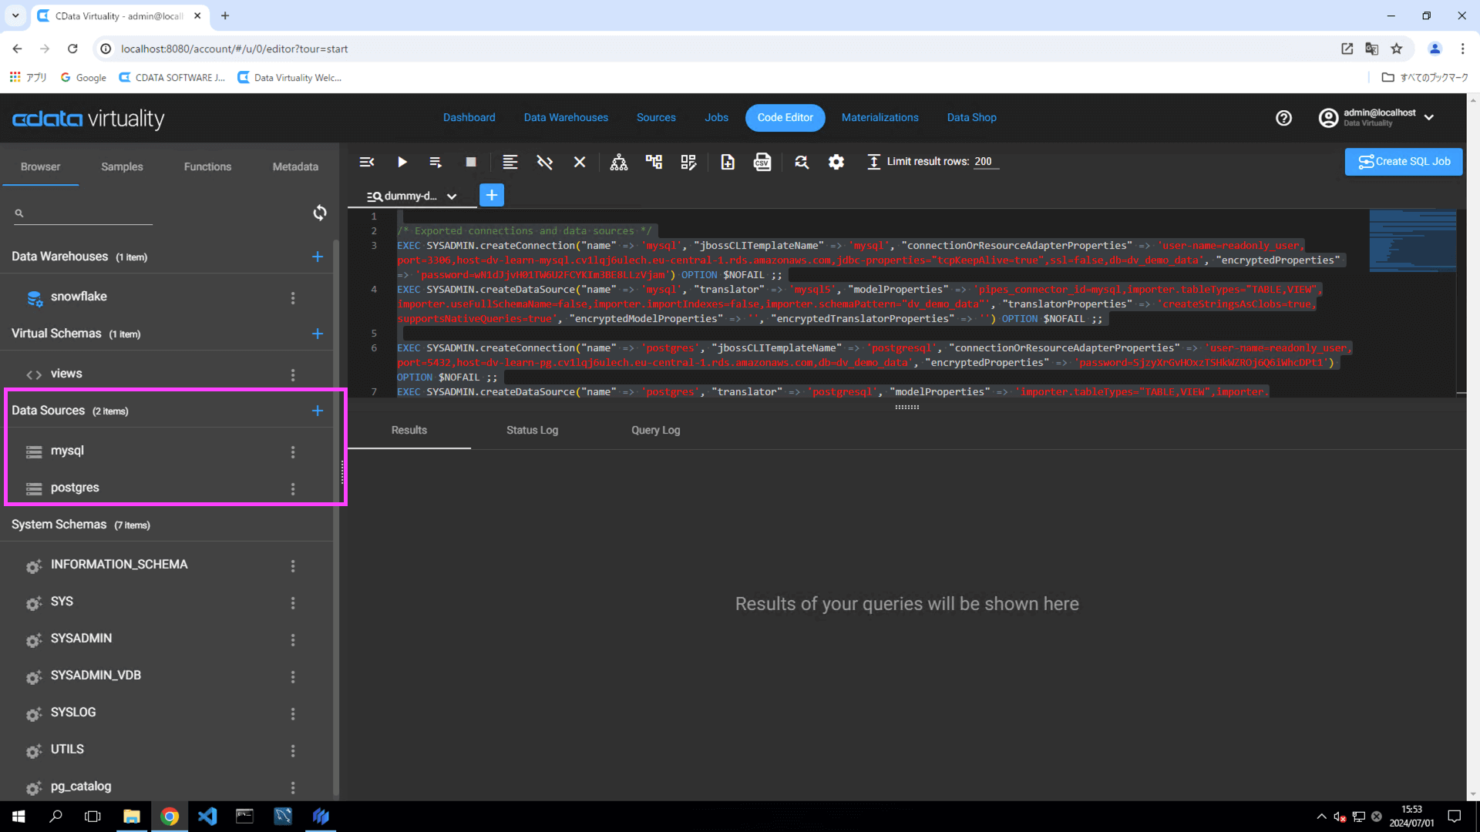Click the stop execution square icon
The width and height of the screenshot is (1480, 832).
pos(471,162)
